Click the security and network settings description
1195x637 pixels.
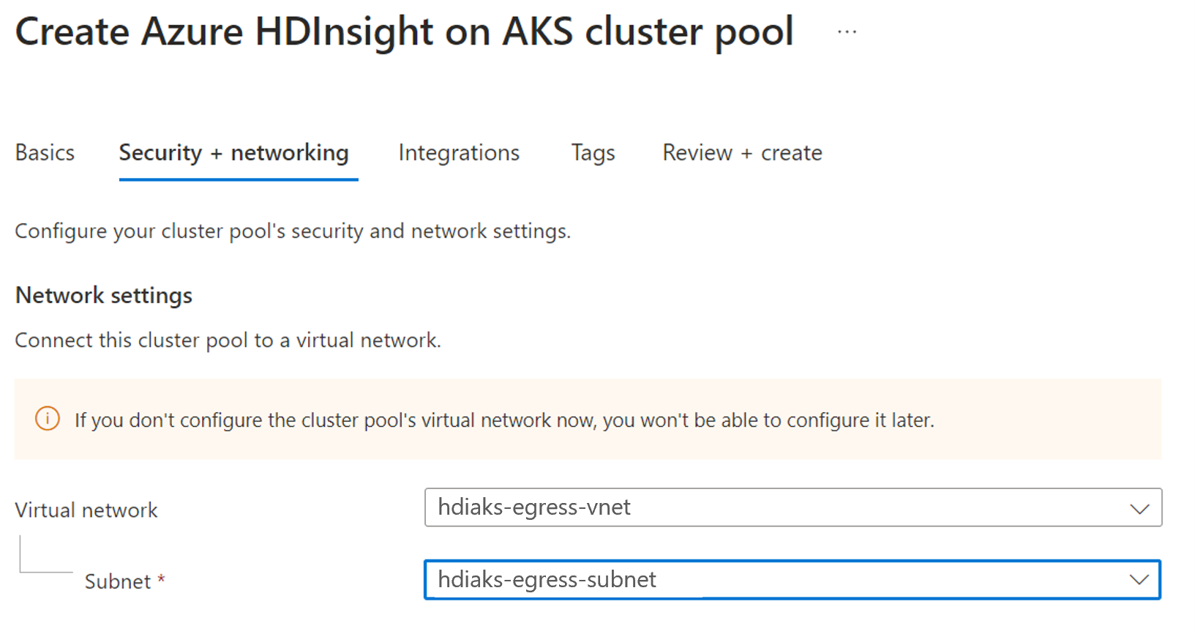coord(293,231)
